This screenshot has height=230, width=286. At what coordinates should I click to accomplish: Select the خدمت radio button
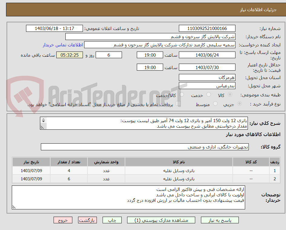209,95
